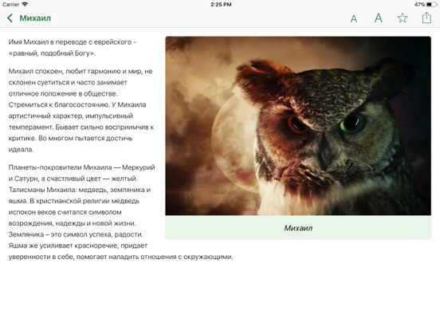This screenshot has height=330, width=440.
Task: Increase text size with the large A
Action: pos(379,18)
